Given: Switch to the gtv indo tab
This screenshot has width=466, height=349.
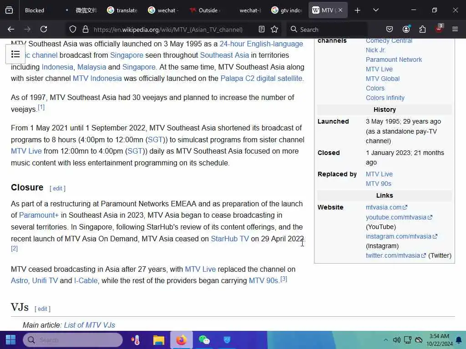Looking at the screenshot, I should [287, 10].
